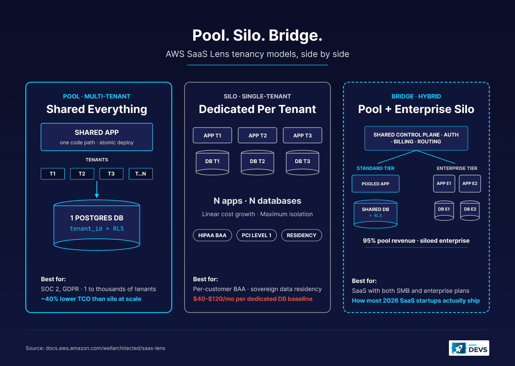Click the TENANTS label

pos(97,160)
